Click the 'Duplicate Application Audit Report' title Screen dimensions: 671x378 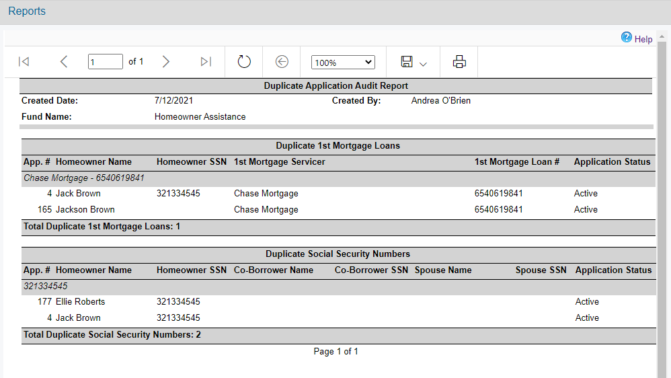coord(336,85)
